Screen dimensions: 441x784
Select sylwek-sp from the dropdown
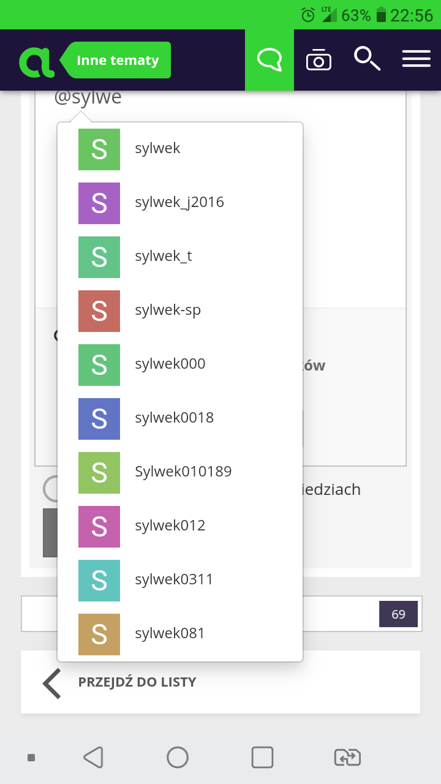pyautogui.click(x=168, y=311)
